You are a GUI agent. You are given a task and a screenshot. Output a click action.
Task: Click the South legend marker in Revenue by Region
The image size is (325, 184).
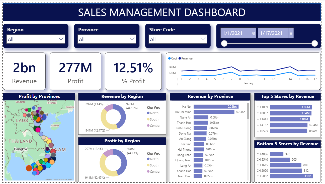(148, 119)
